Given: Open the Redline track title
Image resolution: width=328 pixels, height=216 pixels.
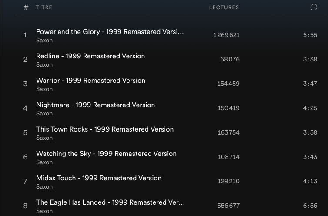Looking at the screenshot, I should (x=90, y=56).
